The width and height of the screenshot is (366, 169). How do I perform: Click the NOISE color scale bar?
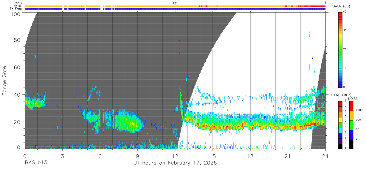click(351, 125)
